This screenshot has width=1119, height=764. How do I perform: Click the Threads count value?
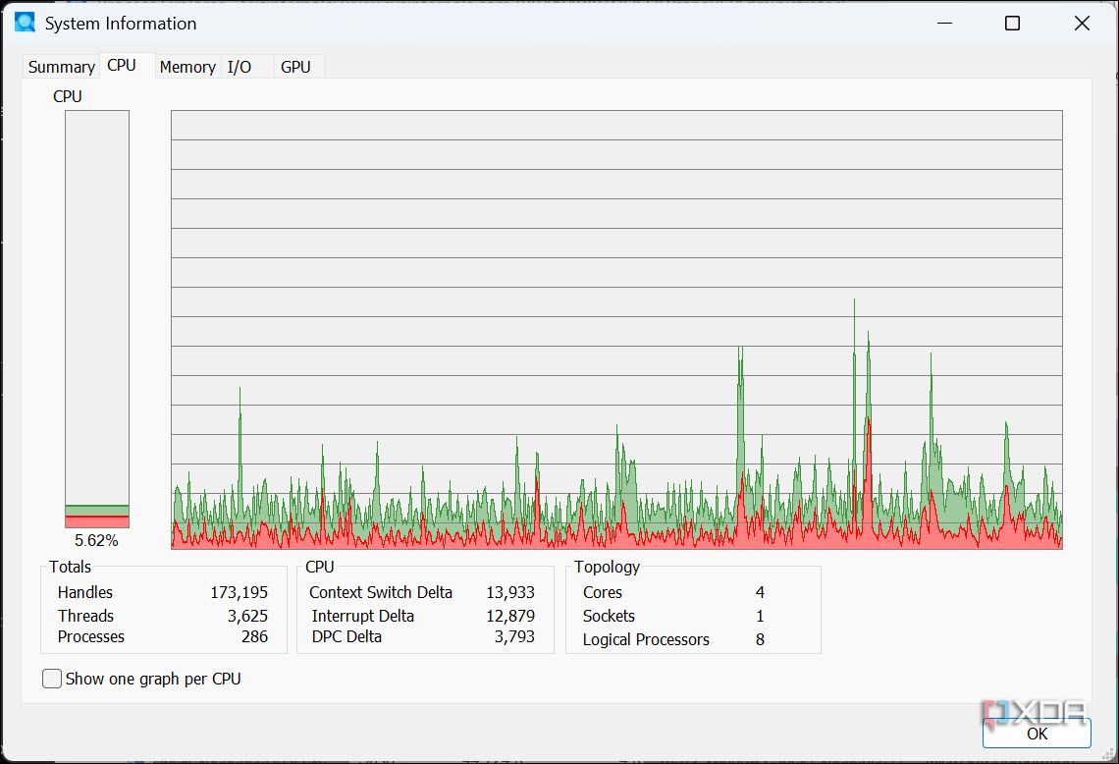point(247,616)
